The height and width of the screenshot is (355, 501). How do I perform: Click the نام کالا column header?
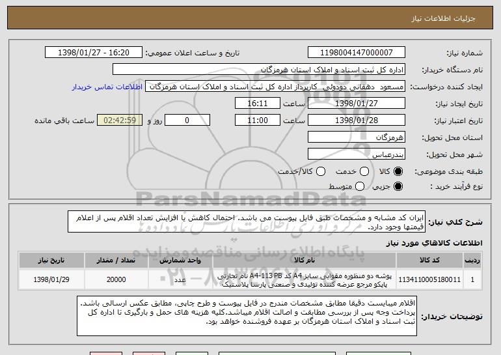[x=305, y=261]
